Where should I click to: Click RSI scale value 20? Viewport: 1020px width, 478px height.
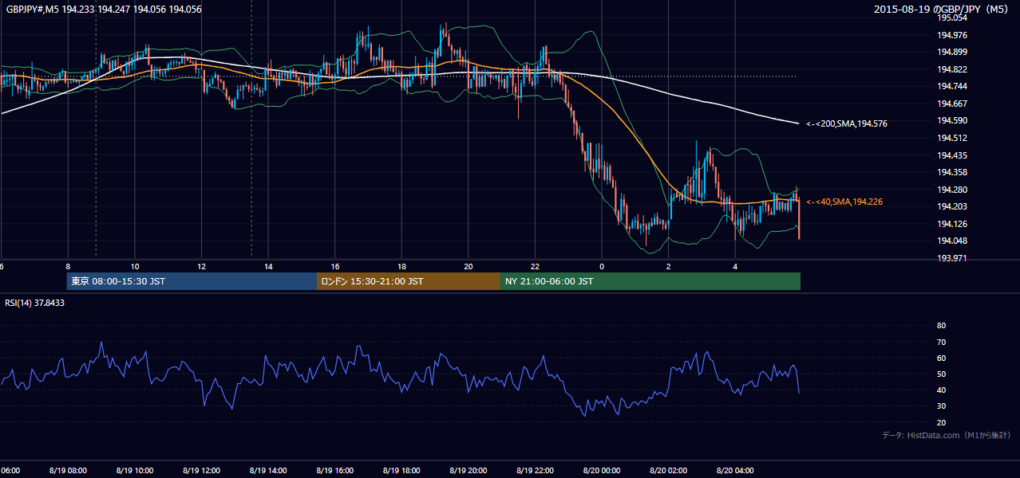click(x=941, y=422)
